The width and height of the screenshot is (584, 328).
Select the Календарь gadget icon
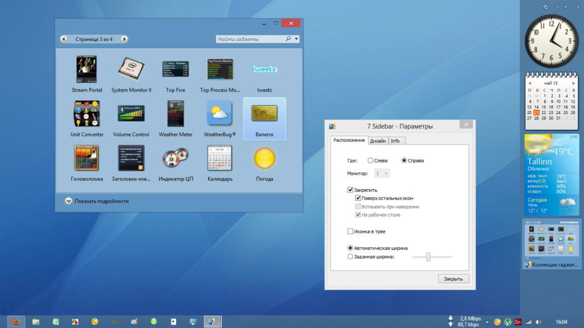(x=220, y=158)
